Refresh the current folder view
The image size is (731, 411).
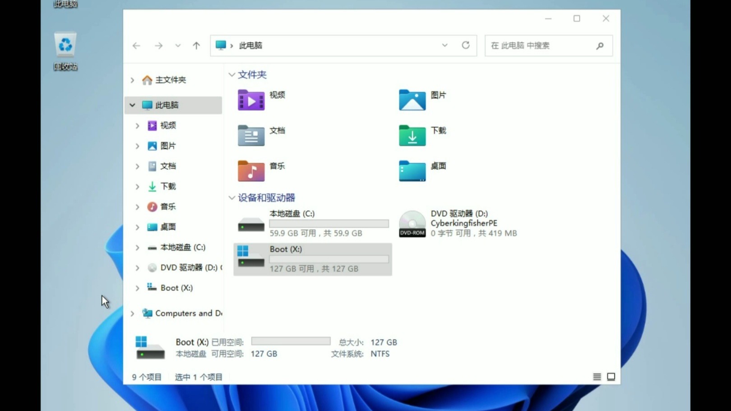tap(466, 45)
